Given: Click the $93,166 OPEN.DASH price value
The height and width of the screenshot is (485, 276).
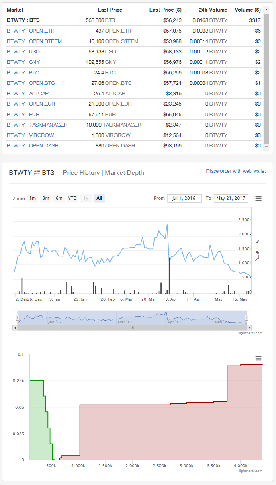Looking at the screenshot, I should pos(172,146).
